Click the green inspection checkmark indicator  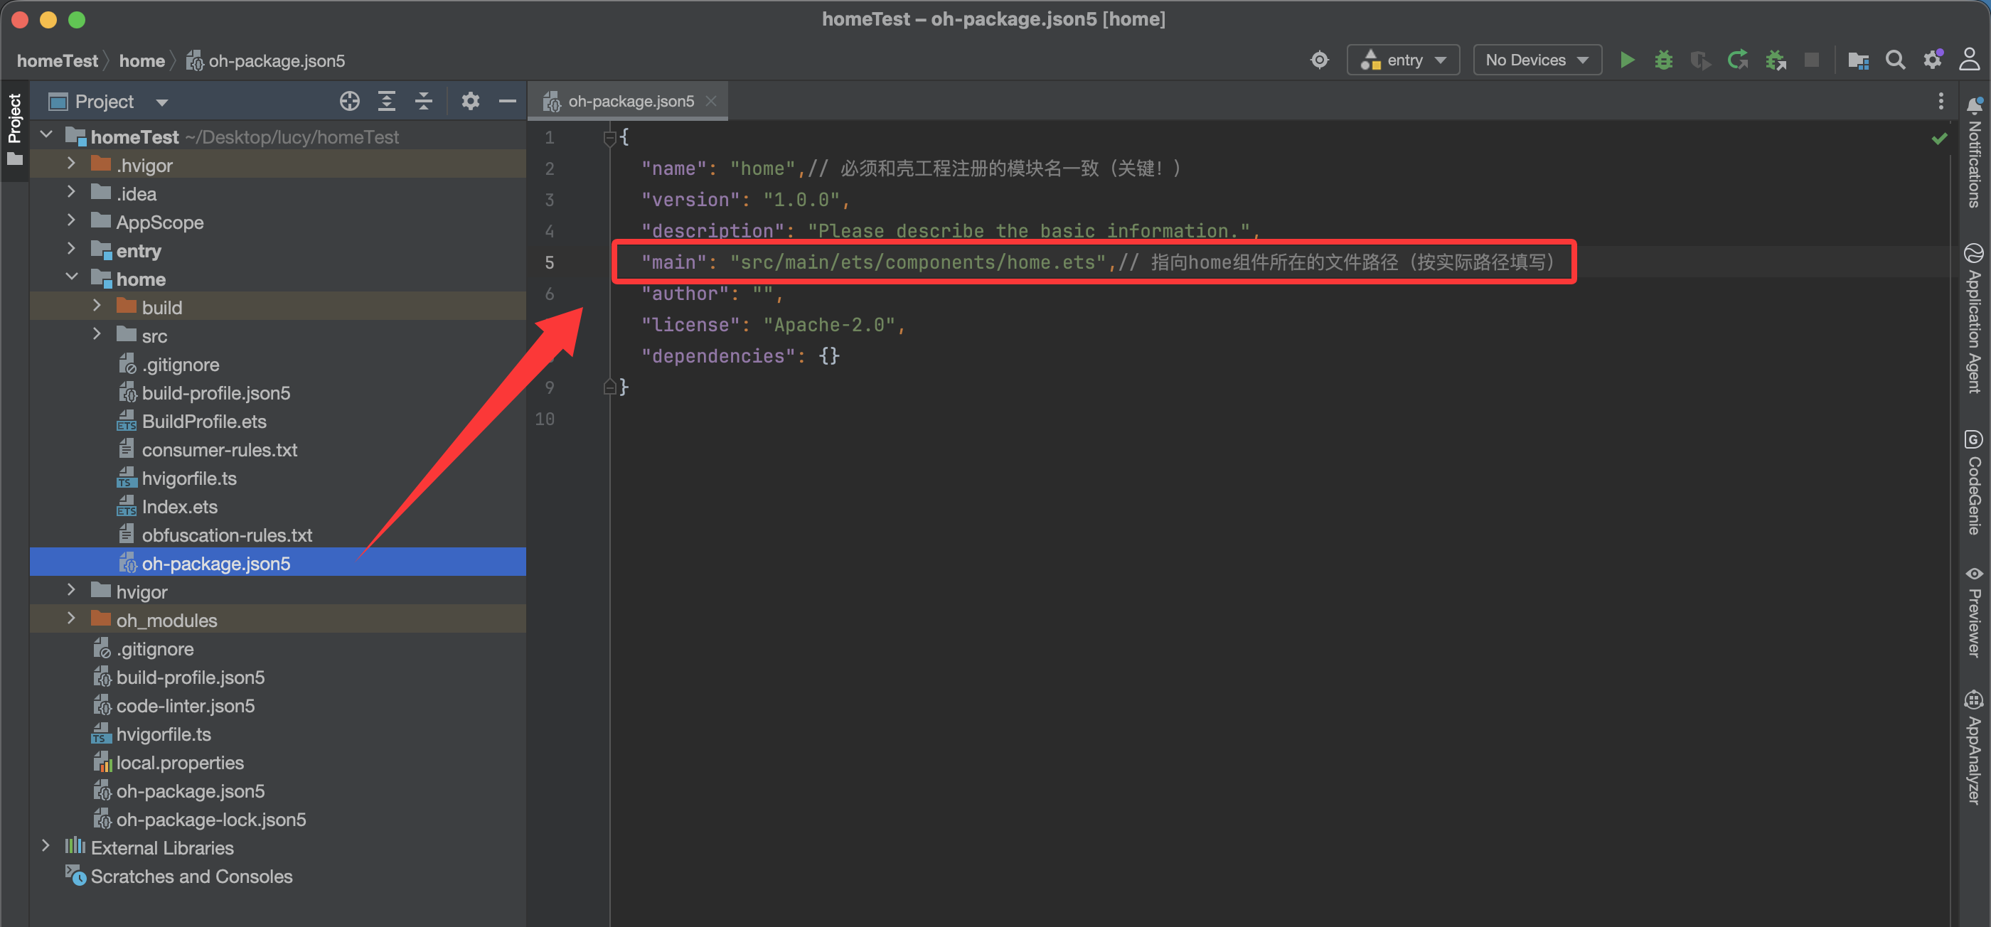tap(1939, 139)
